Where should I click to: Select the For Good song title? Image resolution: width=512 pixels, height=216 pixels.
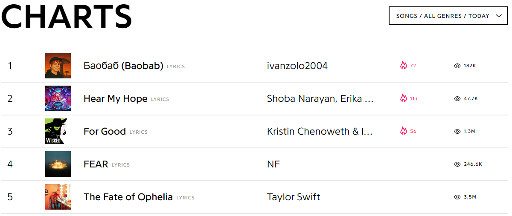pyautogui.click(x=105, y=132)
